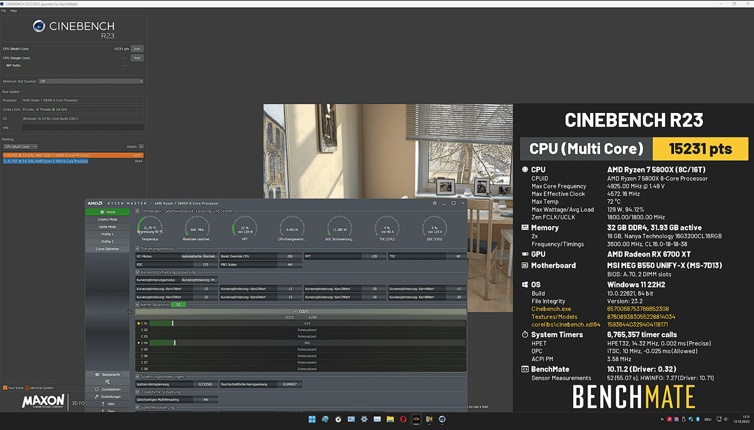
Task: Click the Maximale Geschwindigkeit gauge
Action: [x=197, y=229]
